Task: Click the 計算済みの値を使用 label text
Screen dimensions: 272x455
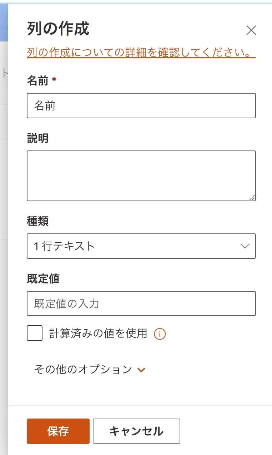Action: pyautogui.click(x=98, y=333)
